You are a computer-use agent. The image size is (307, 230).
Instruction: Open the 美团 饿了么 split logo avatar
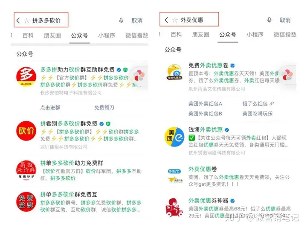coord(174,137)
